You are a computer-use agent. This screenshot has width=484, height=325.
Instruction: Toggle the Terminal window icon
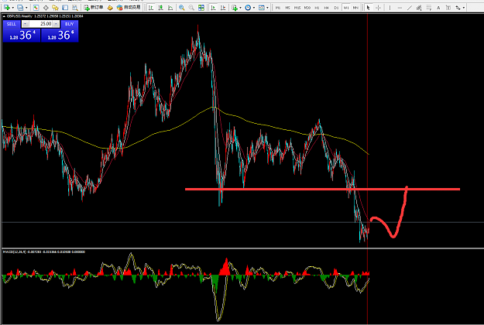tap(65, 8)
